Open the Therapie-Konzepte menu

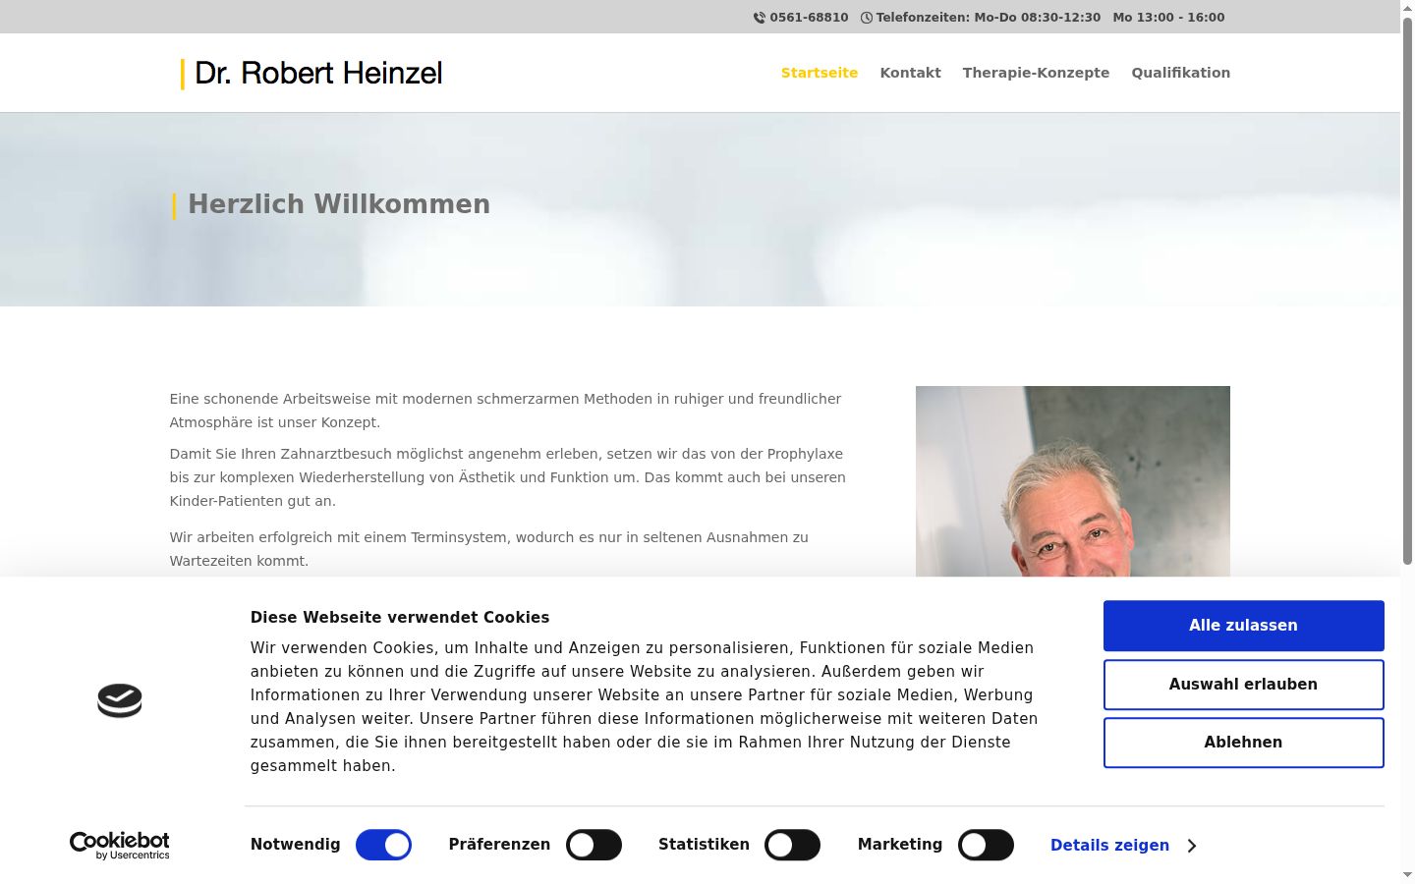coord(1036,73)
